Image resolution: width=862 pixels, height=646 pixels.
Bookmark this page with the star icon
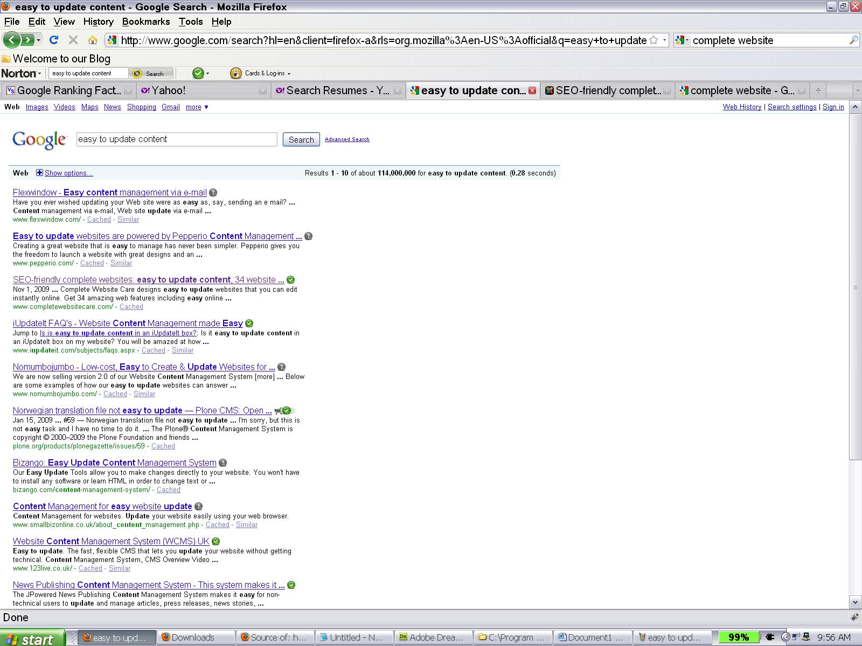(654, 40)
